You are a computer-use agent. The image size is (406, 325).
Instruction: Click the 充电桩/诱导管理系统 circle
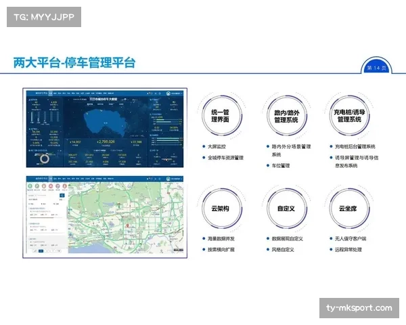tap(350, 115)
